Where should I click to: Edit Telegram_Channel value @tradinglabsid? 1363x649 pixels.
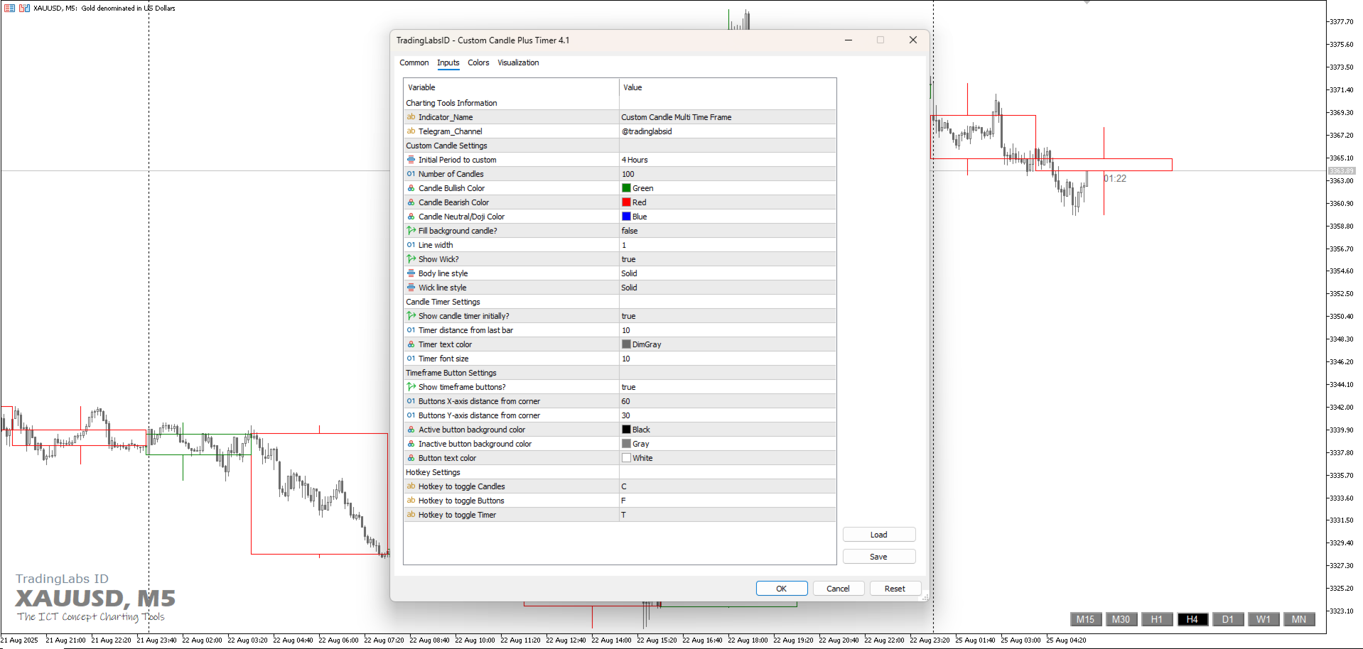tap(728, 131)
